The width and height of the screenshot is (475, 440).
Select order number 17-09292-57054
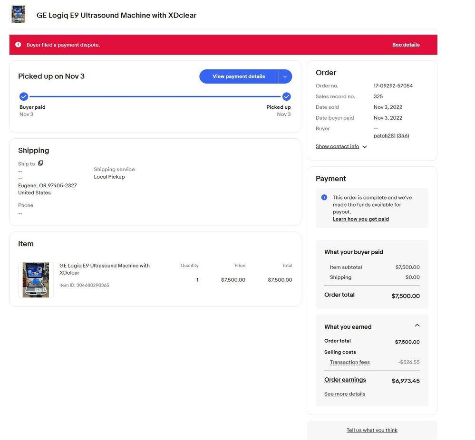coord(393,86)
